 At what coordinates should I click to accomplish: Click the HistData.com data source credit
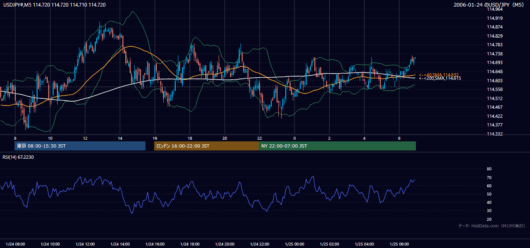(x=492, y=226)
